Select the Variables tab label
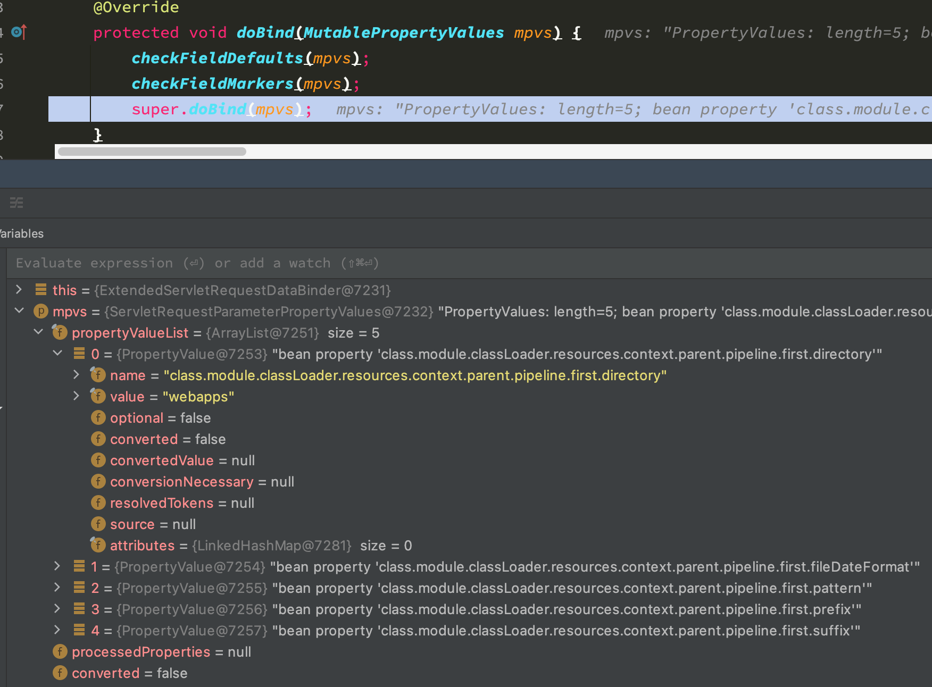 tap(21, 233)
